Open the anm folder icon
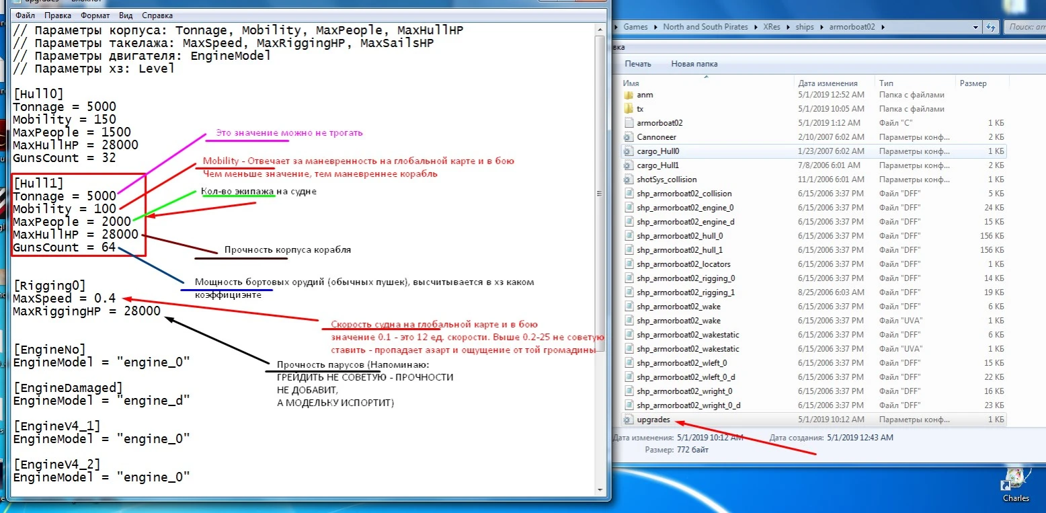1046x513 pixels. click(629, 95)
